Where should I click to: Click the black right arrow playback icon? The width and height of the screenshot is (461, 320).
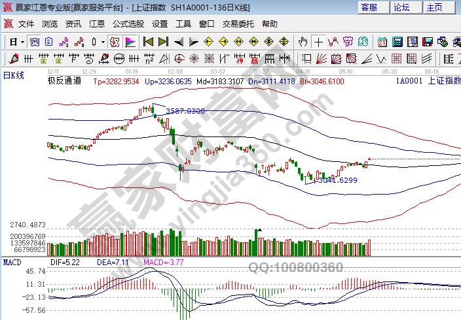click(x=193, y=42)
